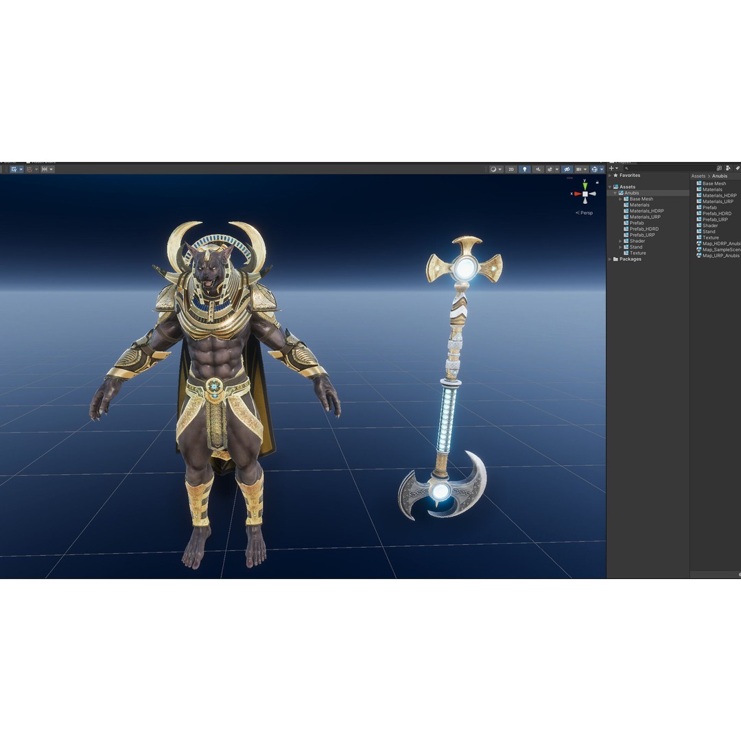Click the Open in Search icon
Image resolution: width=741 pixels, height=741 pixels.
click(719, 168)
